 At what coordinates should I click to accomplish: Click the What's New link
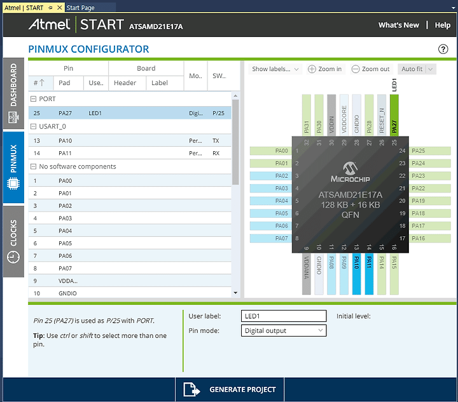(399, 25)
